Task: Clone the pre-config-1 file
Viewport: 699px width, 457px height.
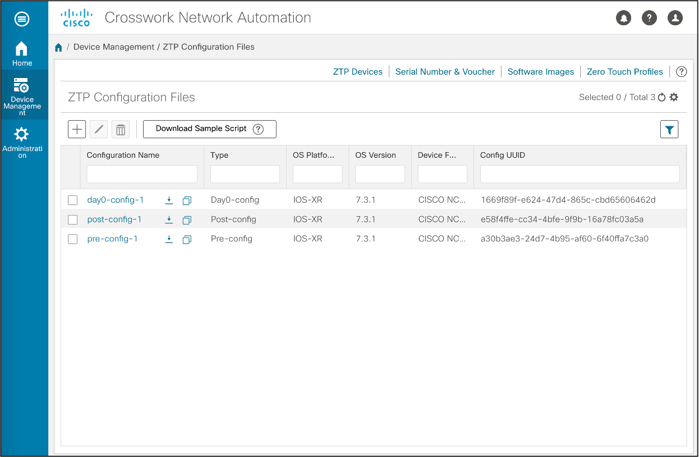Action: (x=187, y=239)
